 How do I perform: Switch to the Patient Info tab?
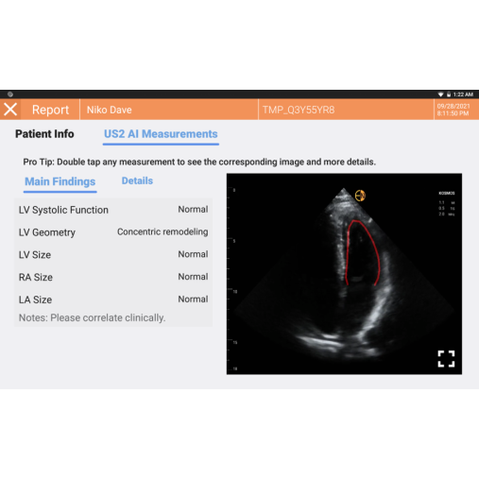[x=44, y=134]
